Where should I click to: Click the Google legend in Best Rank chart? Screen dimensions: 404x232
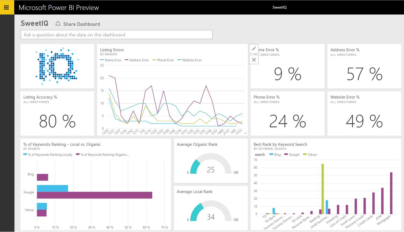tap(292, 155)
